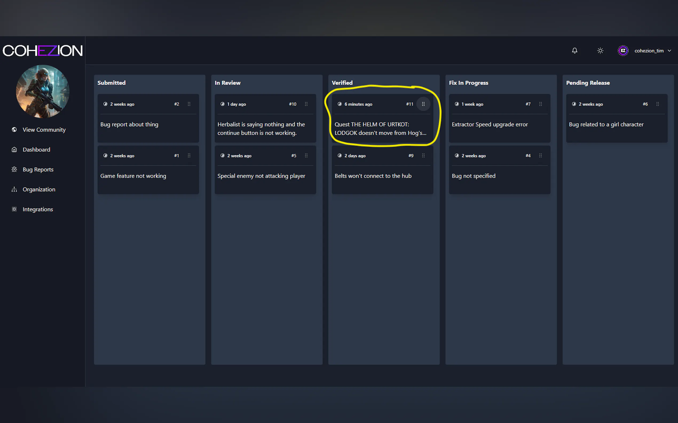This screenshot has width=678, height=423.
Task: Click the community avatar thumbnail image
Action: tap(43, 91)
